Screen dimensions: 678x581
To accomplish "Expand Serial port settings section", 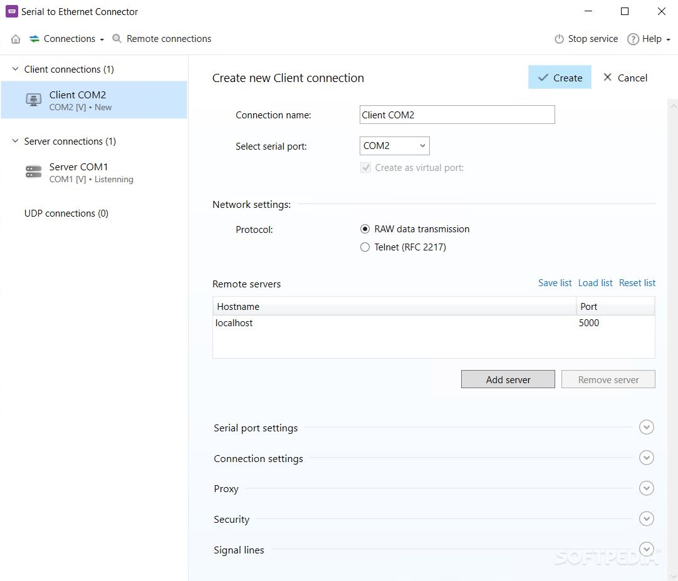I will tap(647, 427).
